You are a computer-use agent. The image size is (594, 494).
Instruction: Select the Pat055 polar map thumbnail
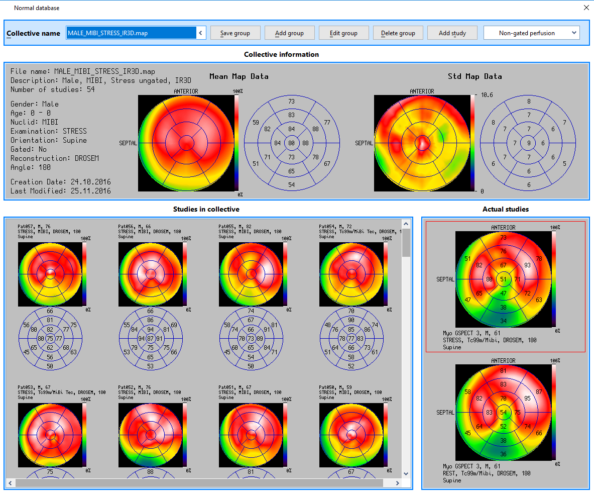point(251,274)
